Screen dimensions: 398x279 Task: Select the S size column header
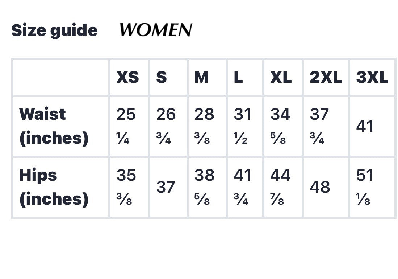[162, 77]
